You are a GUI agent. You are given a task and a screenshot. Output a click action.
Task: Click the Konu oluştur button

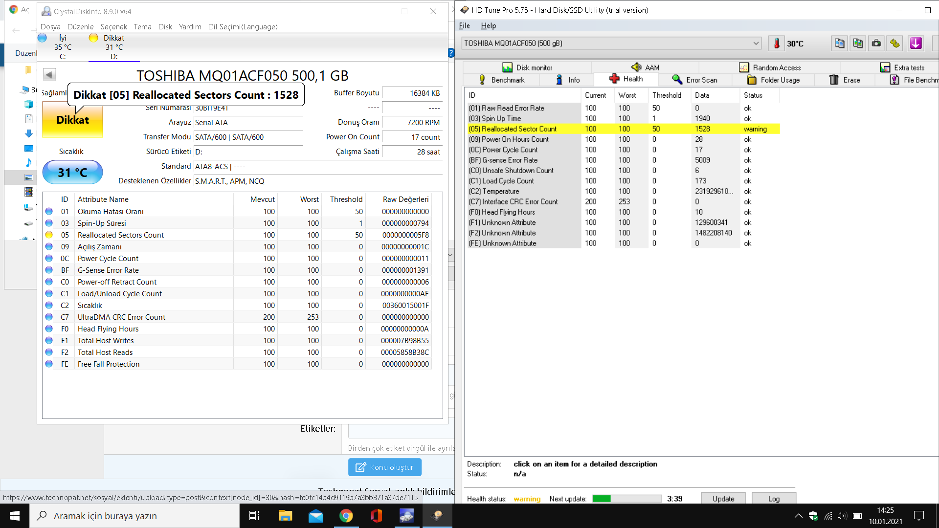point(384,467)
